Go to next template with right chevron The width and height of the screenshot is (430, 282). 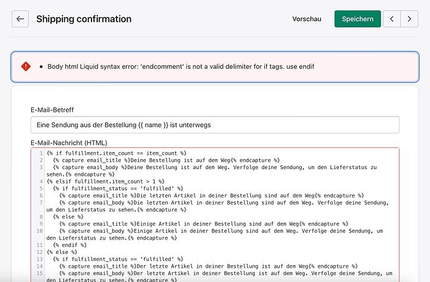pos(409,19)
